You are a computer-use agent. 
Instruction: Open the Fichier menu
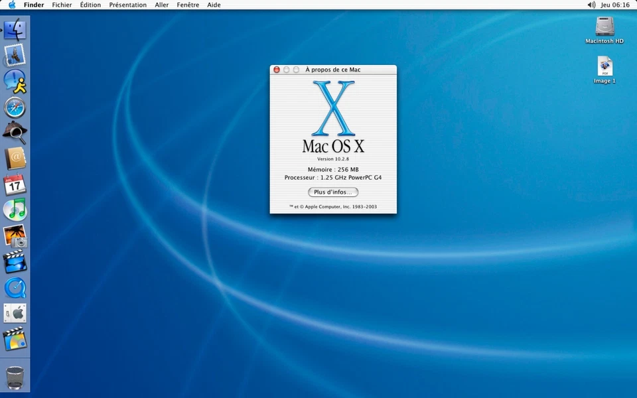62,5
